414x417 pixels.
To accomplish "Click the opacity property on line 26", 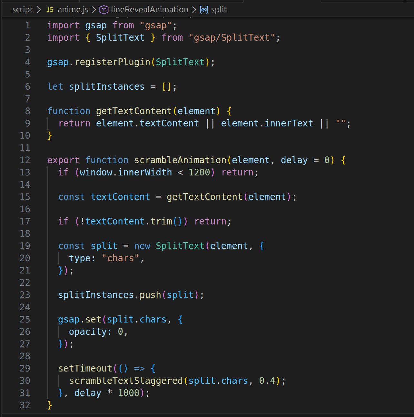I will (x=88, y=332).
